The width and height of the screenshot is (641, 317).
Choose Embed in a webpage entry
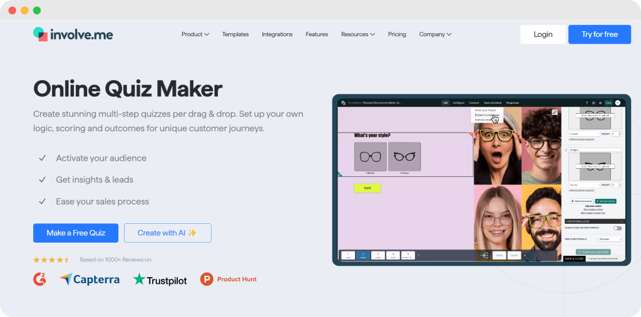[487, 115]
